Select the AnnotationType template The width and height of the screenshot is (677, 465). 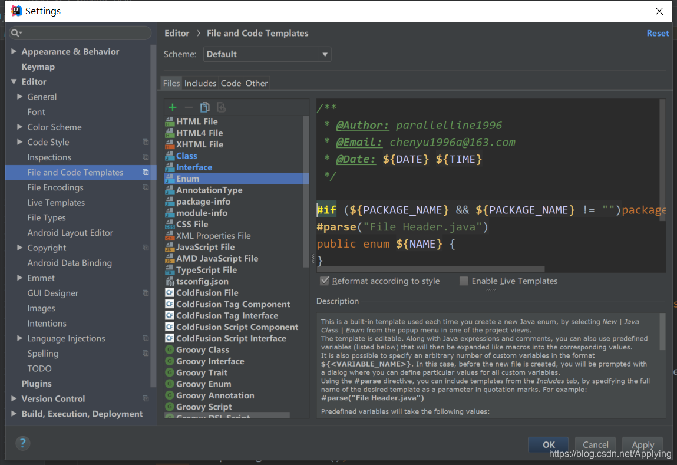[209, 190]
